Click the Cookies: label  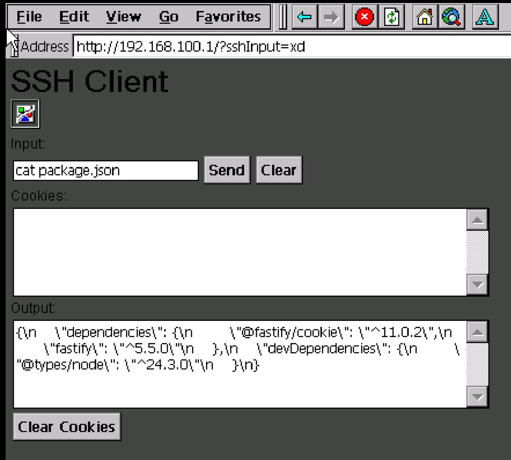39,196
